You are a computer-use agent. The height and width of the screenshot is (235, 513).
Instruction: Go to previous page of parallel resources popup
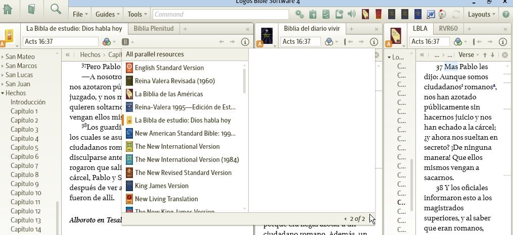click(346, 219)
